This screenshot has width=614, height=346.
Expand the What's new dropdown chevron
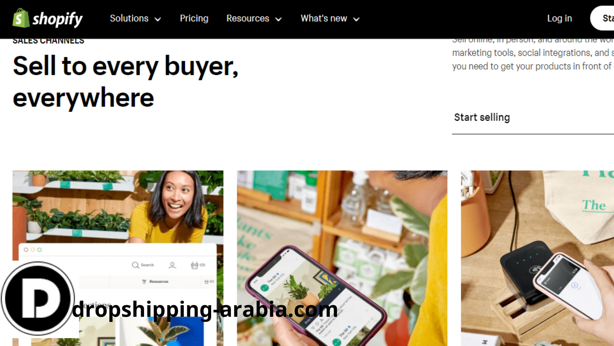coord(356,19)
